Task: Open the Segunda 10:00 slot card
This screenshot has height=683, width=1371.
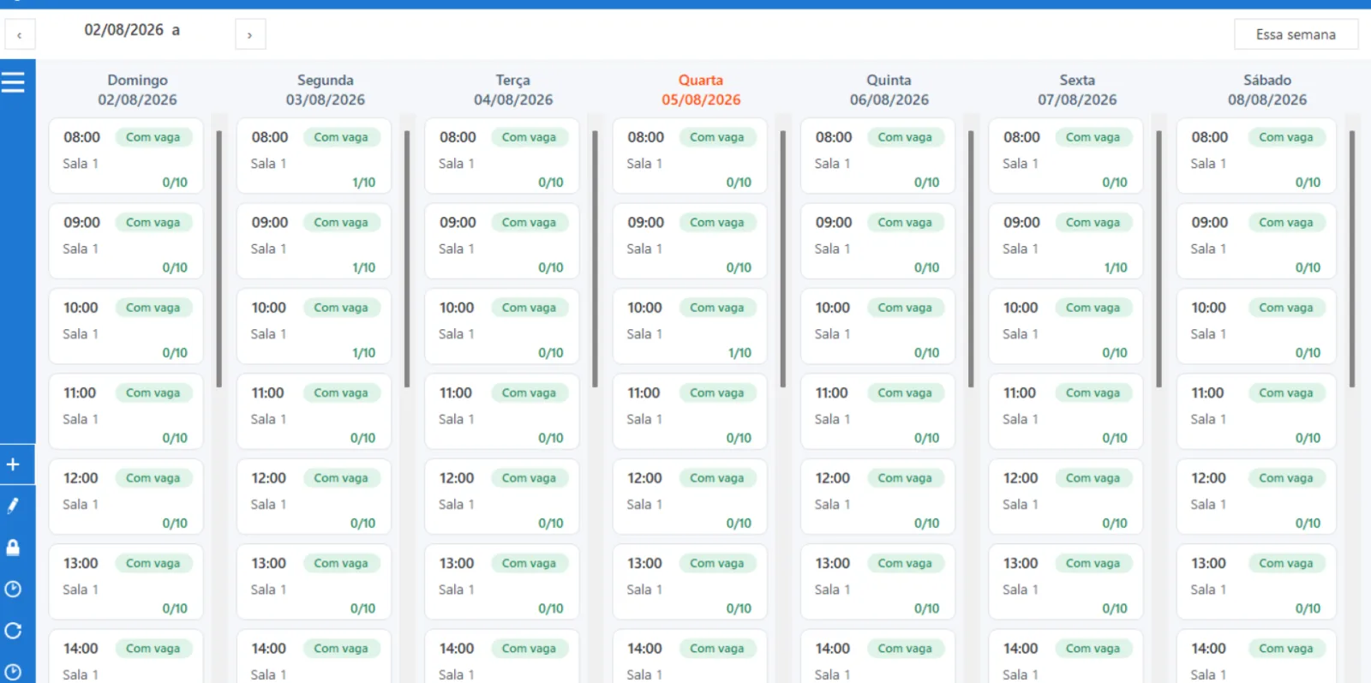Action: [x=314, y=327]
